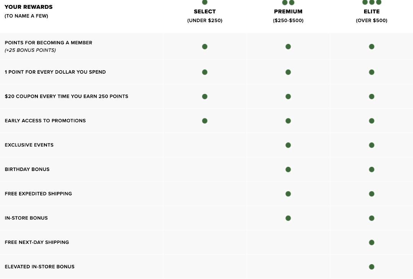Viewport: 413px width, 279px height.
Task: Click the +25 Bonus Points note
Action: pyautogui.click(x=30, y=50)
